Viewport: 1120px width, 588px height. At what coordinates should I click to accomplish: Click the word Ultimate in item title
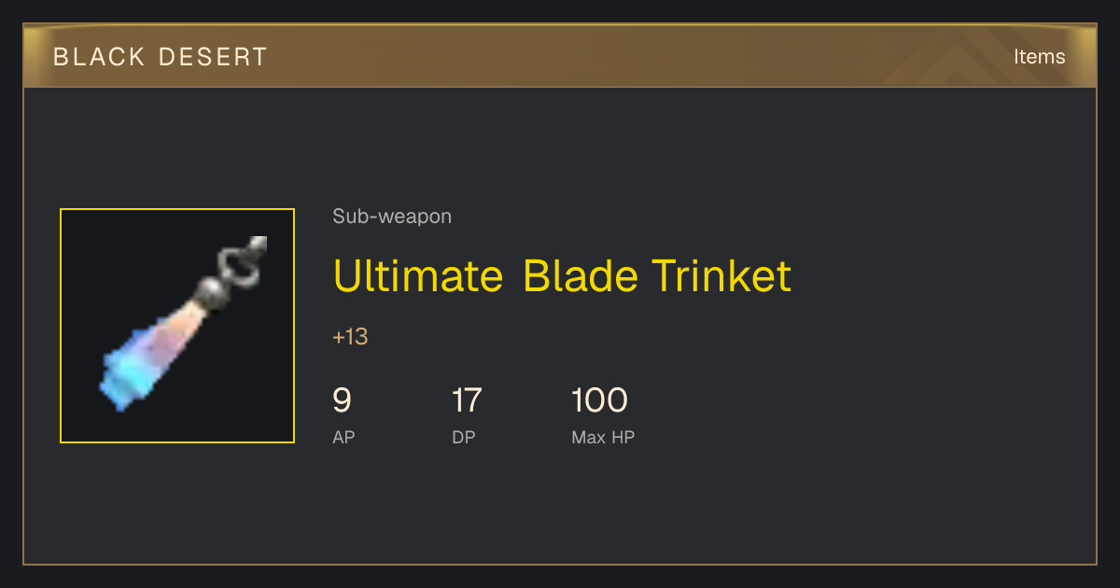click(x=418, y=275)
